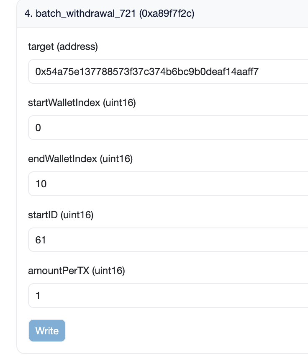The height and width of the screenshot is (362, 308).
Task: Place cursor in field showing 0x54a75e address
Action: tap(168, 72)
